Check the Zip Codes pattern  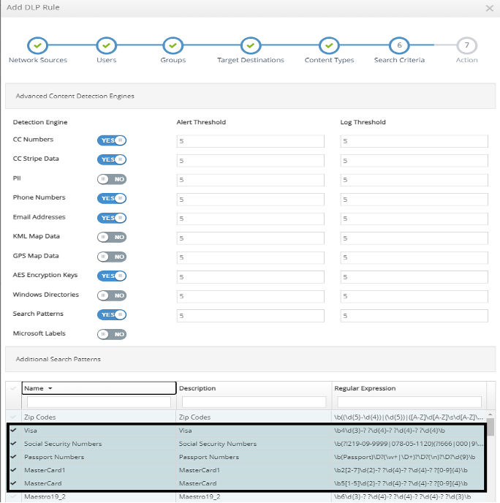pos(13,417)
